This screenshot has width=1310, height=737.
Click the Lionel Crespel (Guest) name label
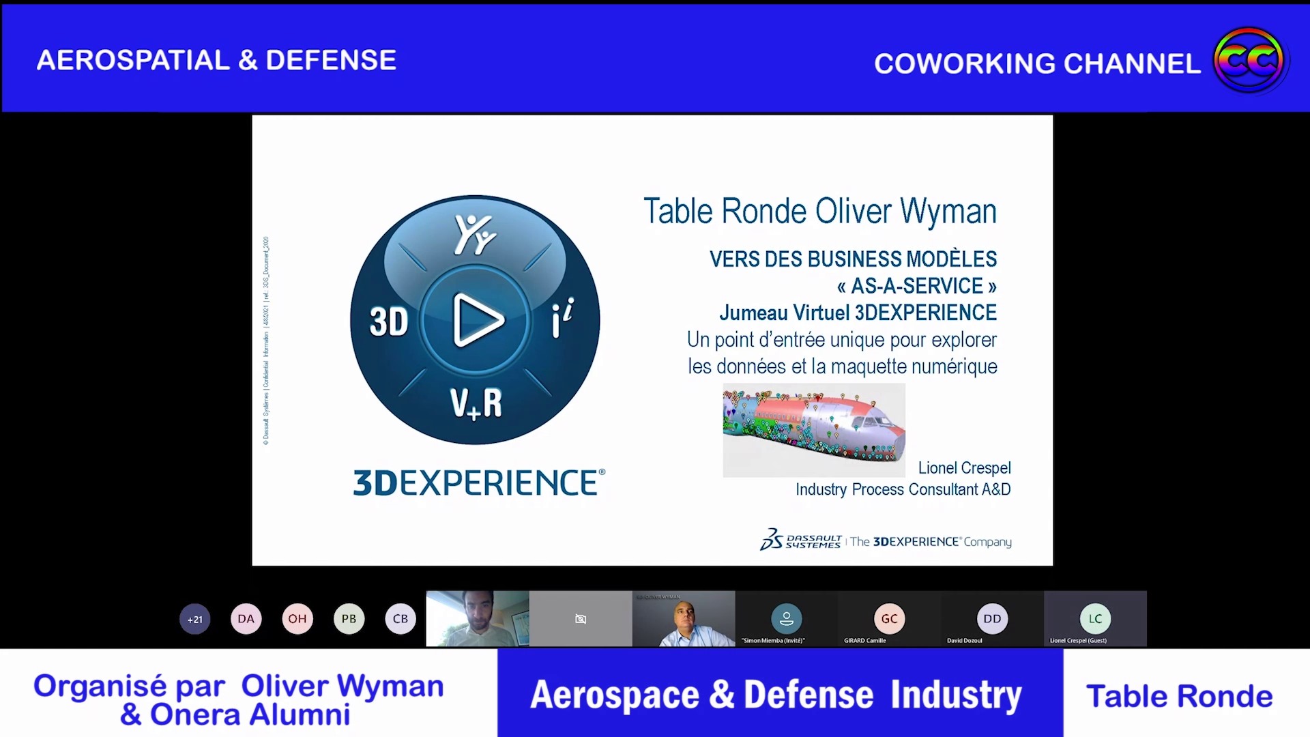(1078, 641)
